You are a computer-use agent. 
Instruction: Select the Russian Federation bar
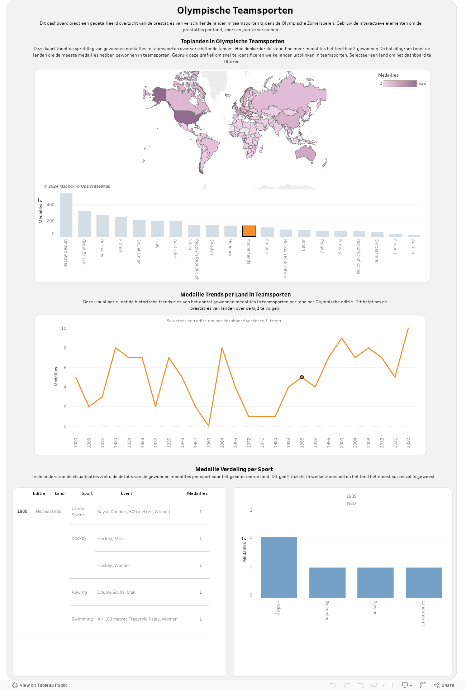coord(286,233)
